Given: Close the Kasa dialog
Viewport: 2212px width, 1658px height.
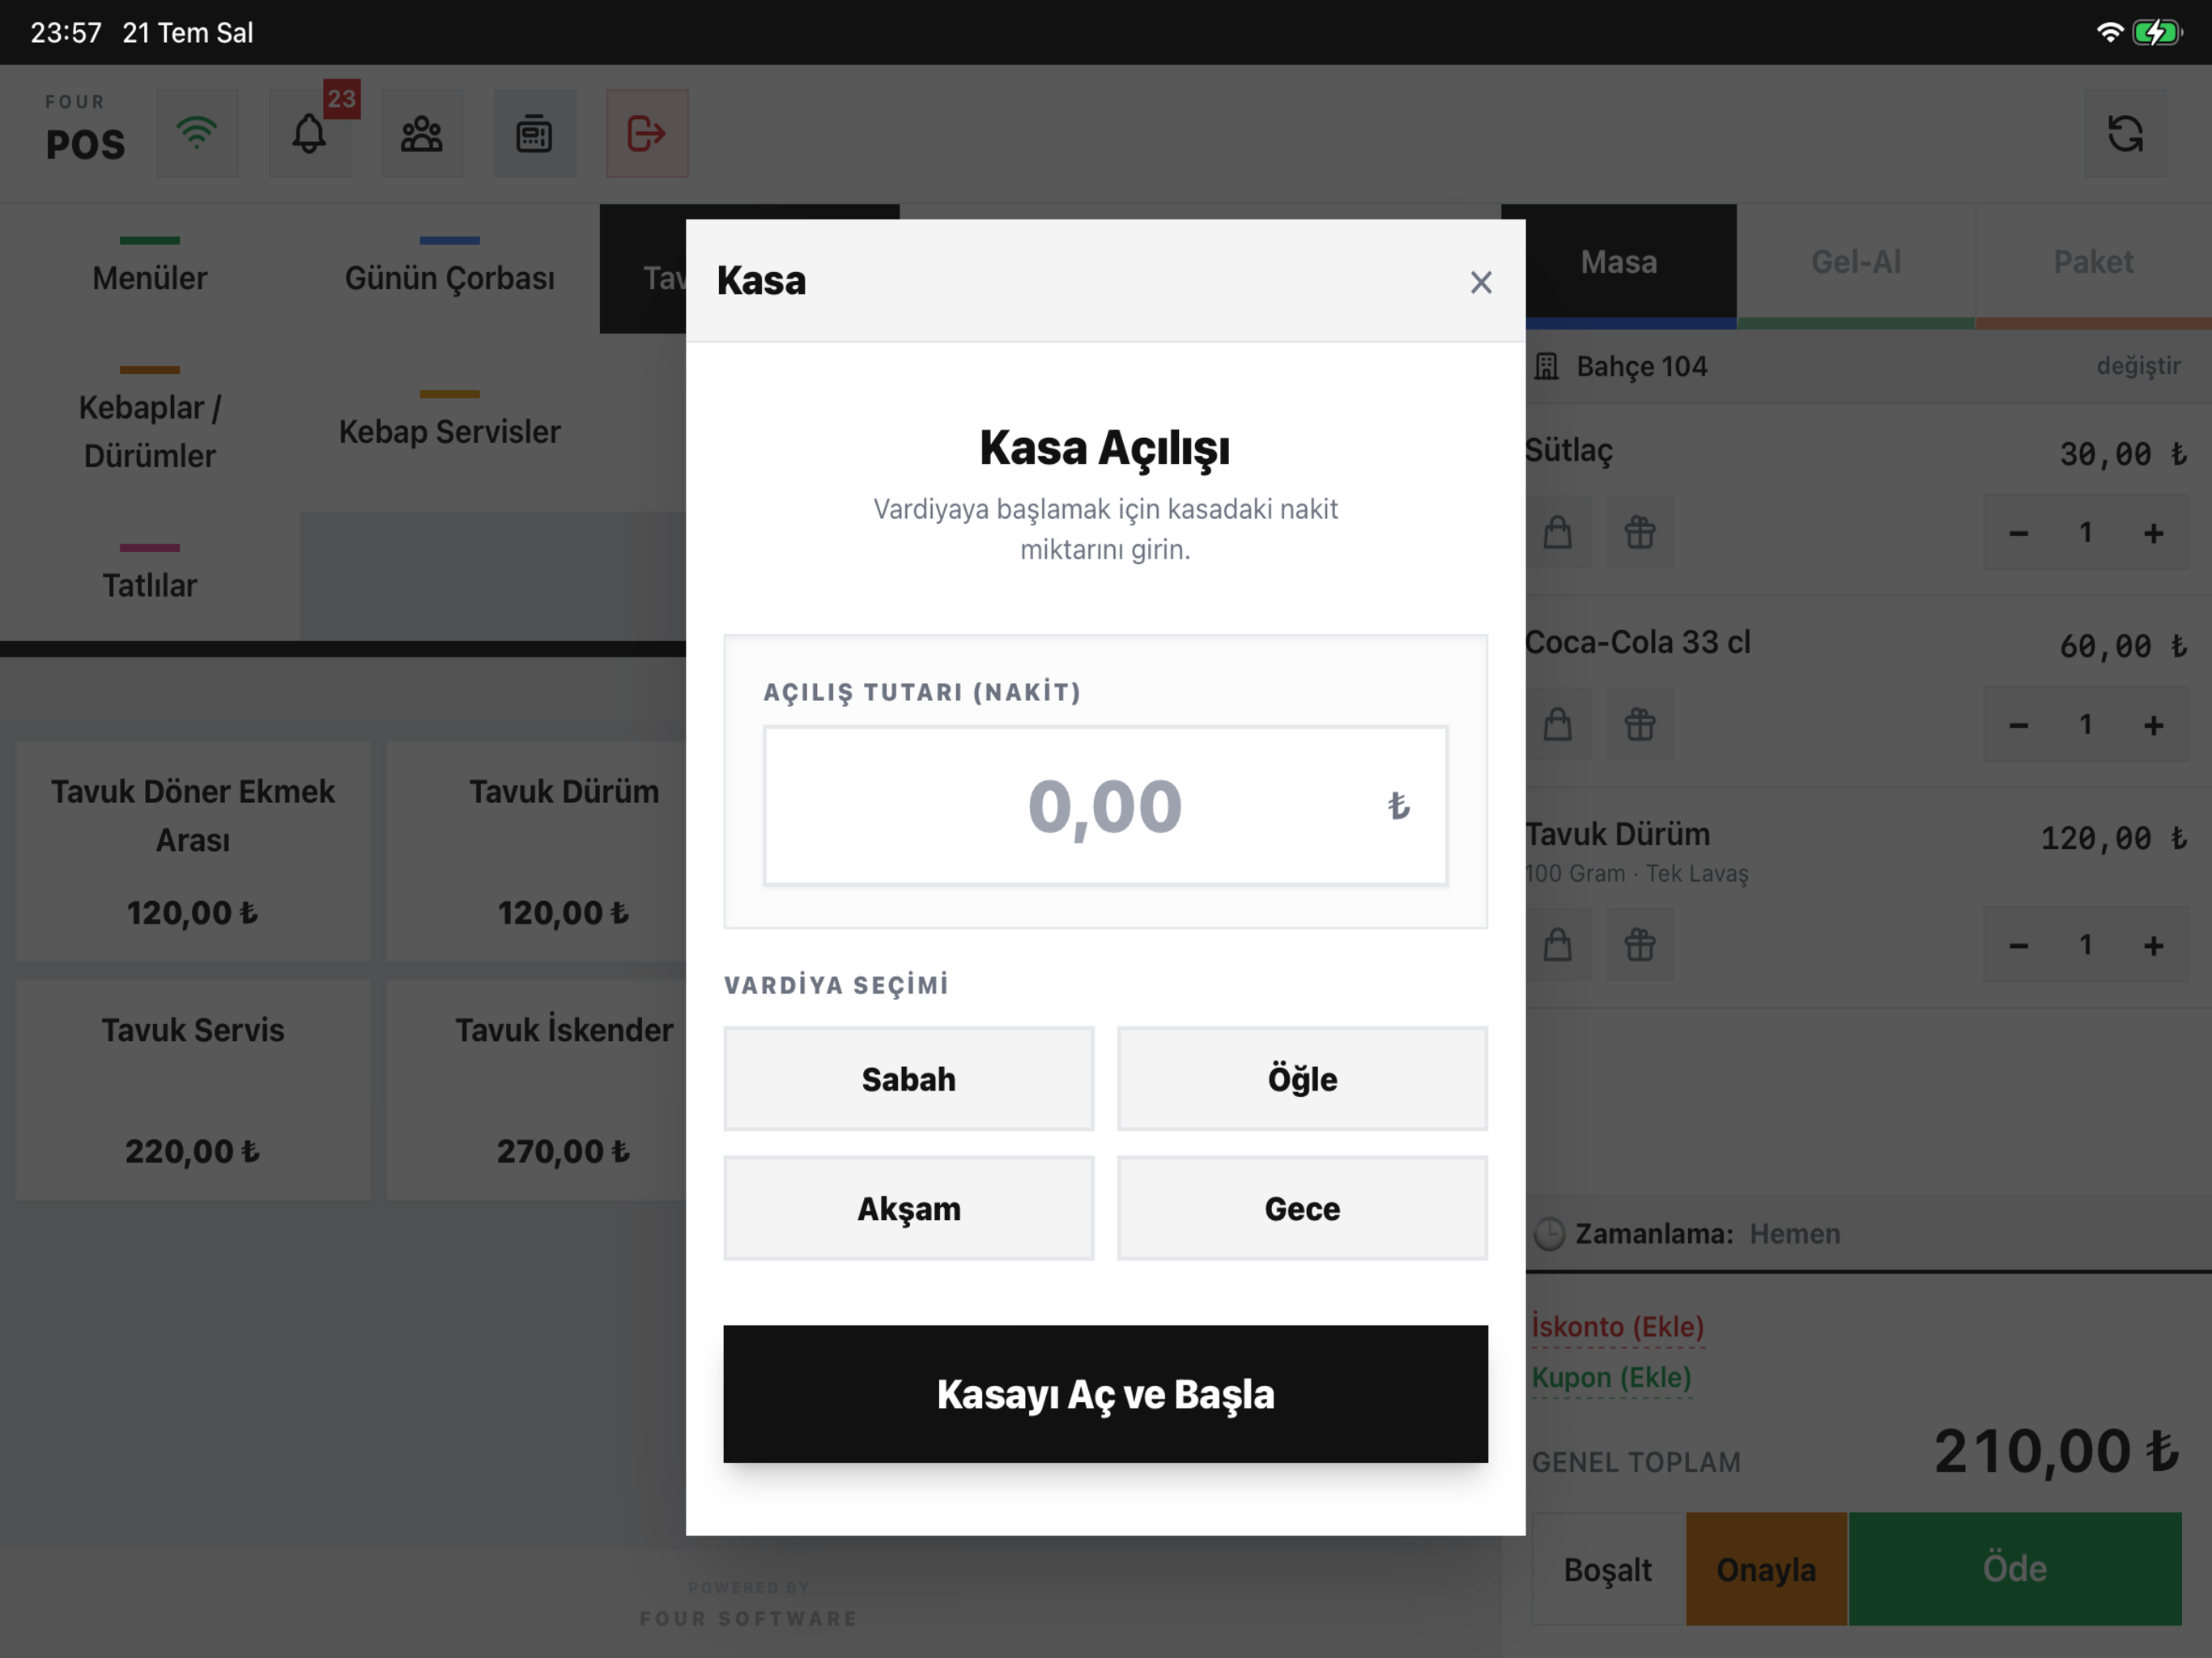Looking at the screenshot, I should [1481, 282].
